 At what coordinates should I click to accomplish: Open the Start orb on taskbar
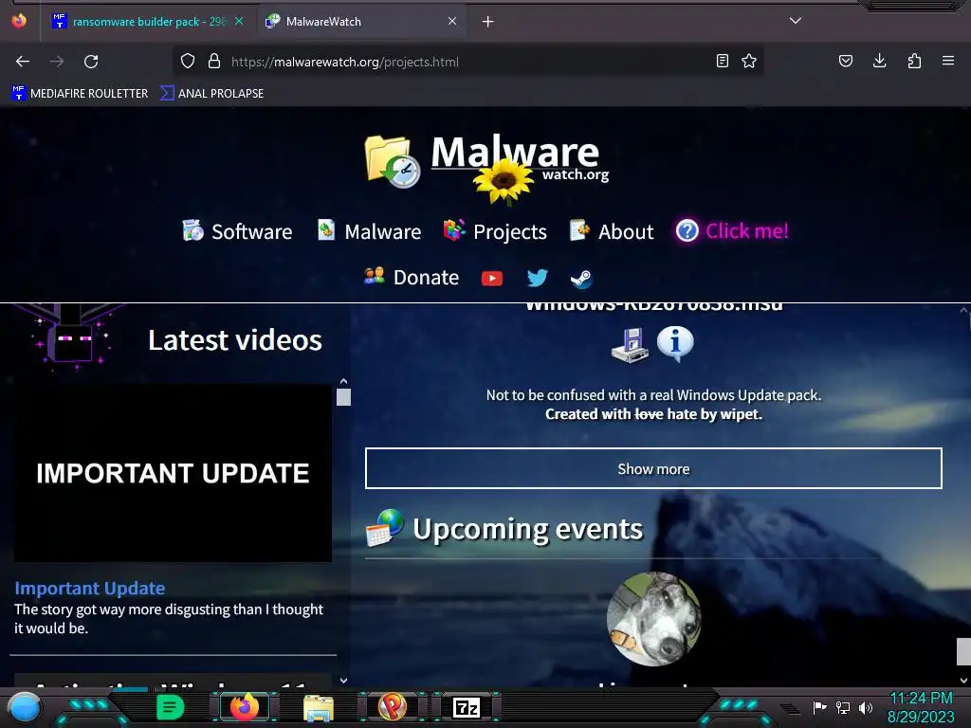[x=25, y=708]
